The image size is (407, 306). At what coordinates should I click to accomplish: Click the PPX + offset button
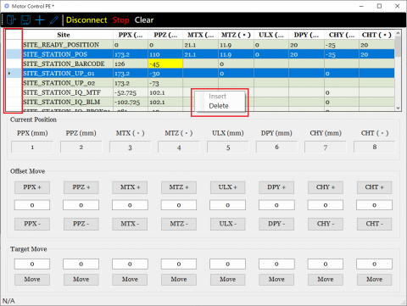32,187
